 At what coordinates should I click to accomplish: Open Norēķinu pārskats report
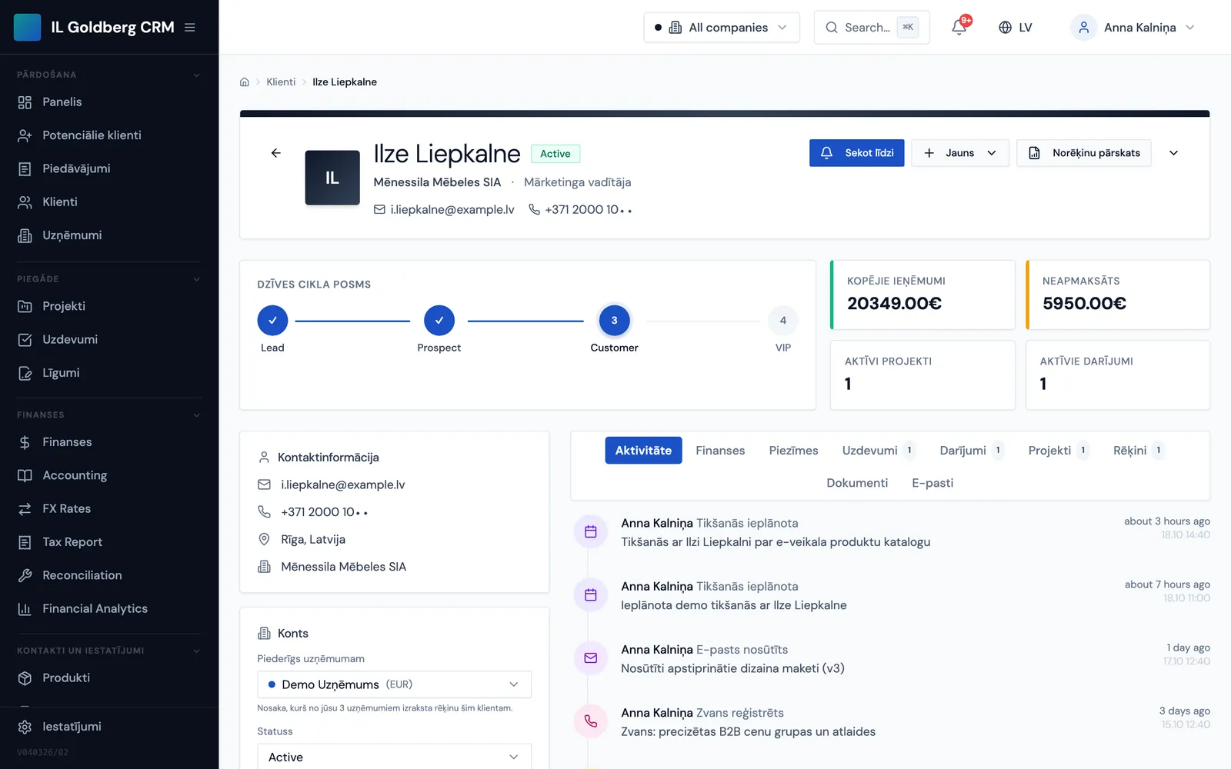[1084, 153]
